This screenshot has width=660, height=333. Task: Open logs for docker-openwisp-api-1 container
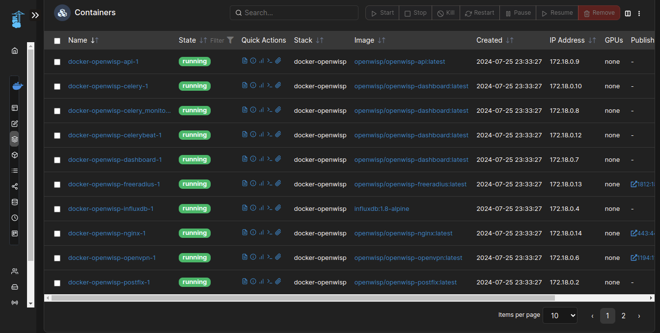coord(245,61)
